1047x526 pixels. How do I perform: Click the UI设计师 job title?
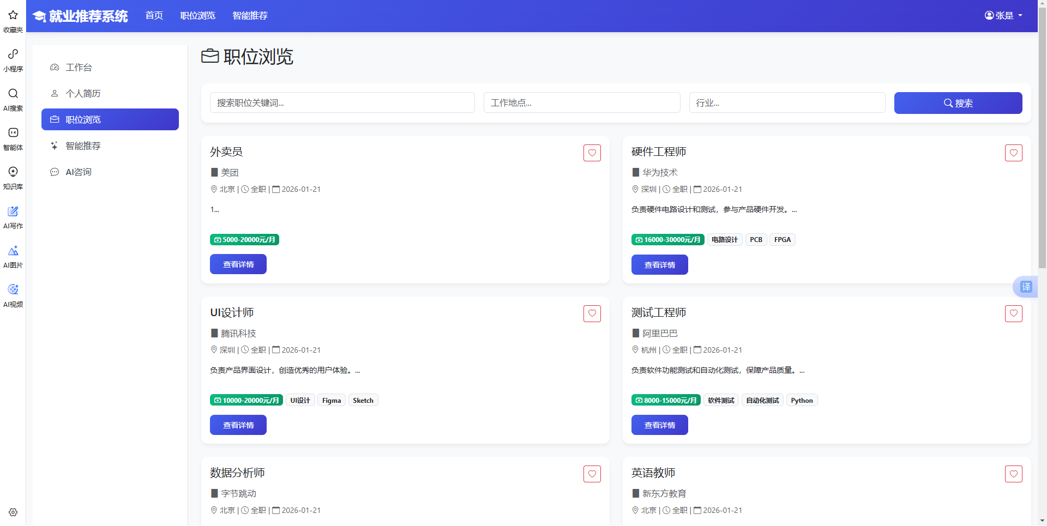tap(232, 313)
